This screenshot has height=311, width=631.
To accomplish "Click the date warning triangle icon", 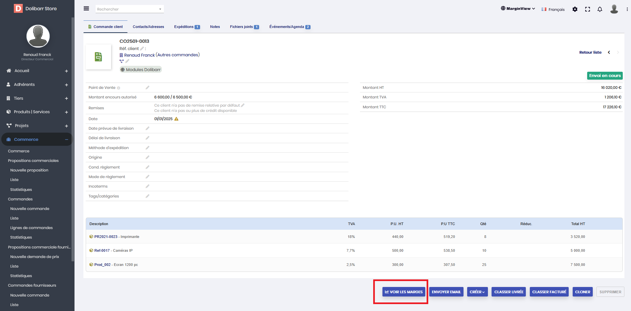I will [176, 119].
